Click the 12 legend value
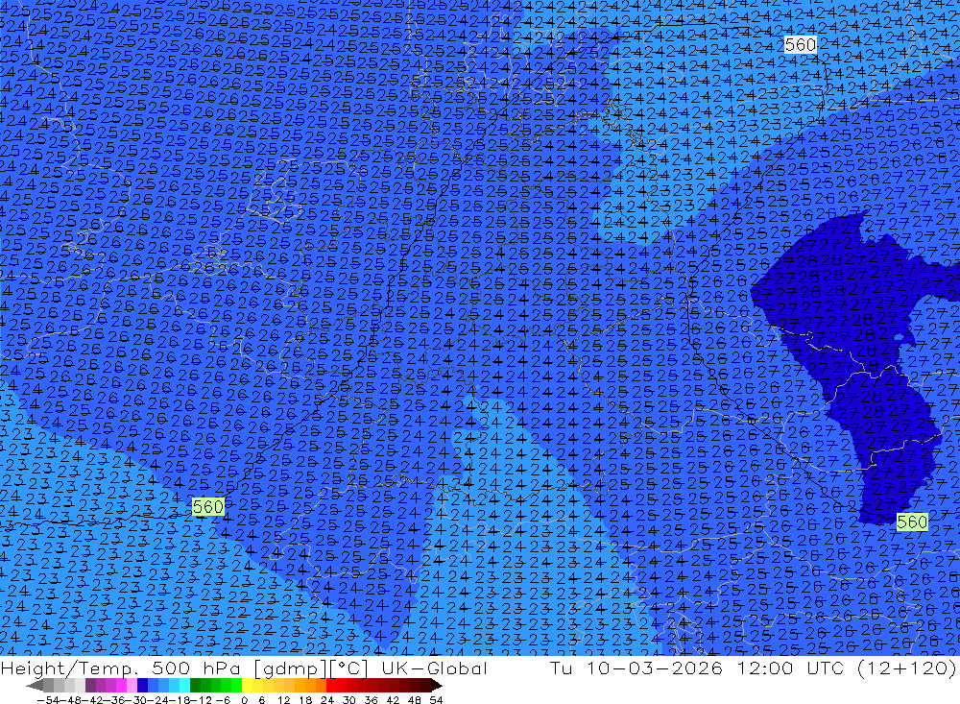This screenshot has width=960, height=704. [283, 700]
